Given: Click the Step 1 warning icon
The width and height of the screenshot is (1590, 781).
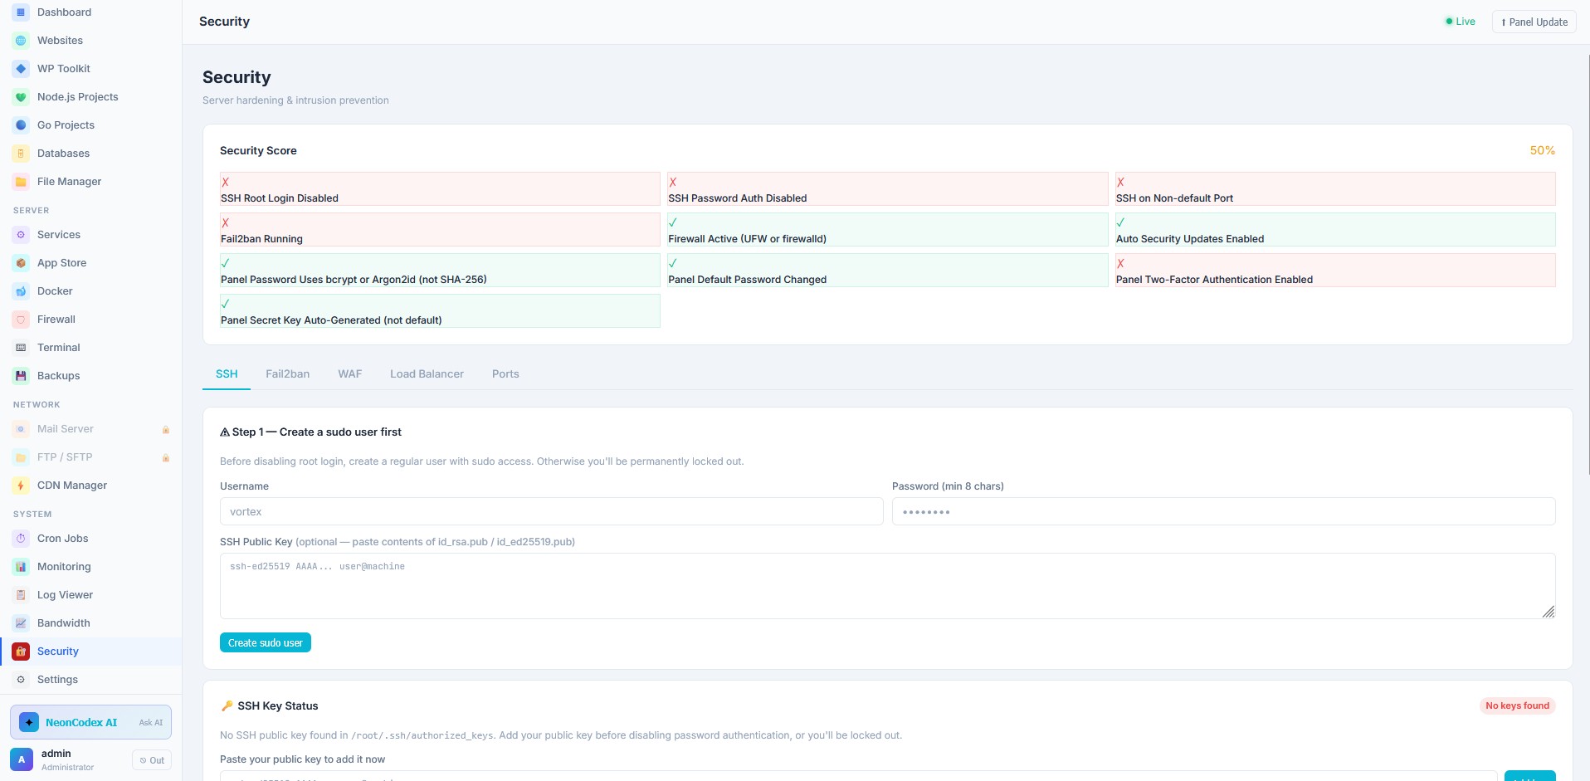Looking at the screenshot, I should click(x=225, y=432).
